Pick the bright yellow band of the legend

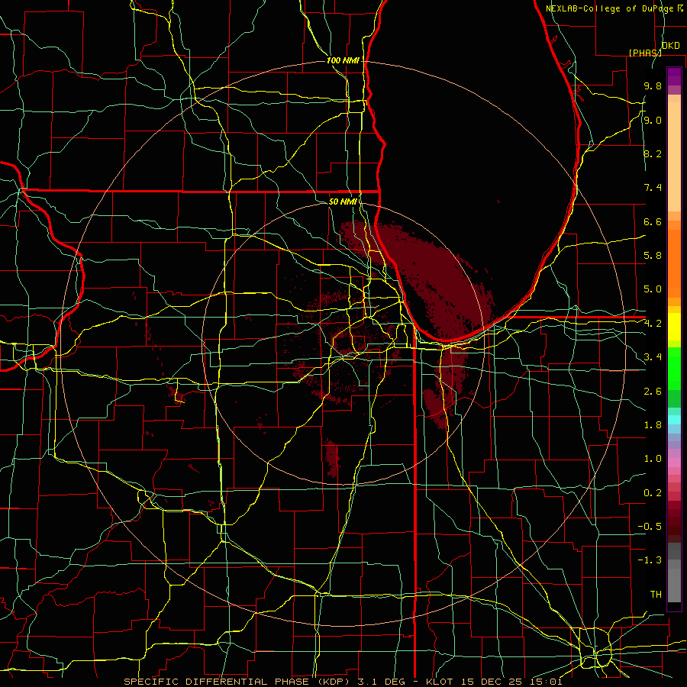point(674,327)
